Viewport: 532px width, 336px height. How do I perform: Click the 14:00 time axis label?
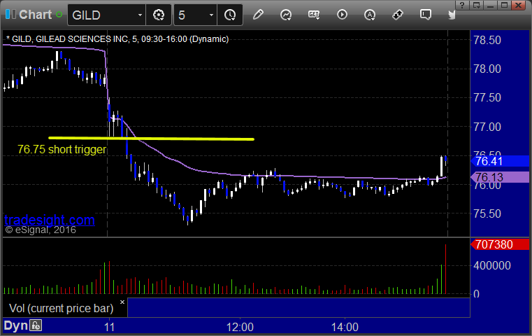345,327
